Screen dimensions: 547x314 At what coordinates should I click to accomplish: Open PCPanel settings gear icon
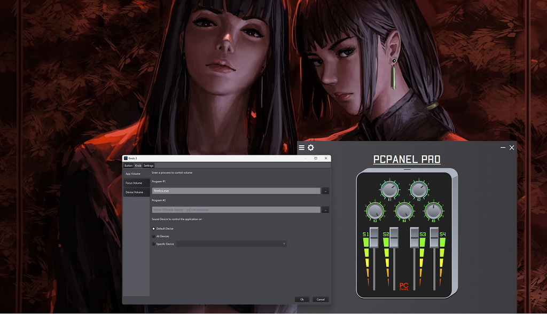[311, 148]
